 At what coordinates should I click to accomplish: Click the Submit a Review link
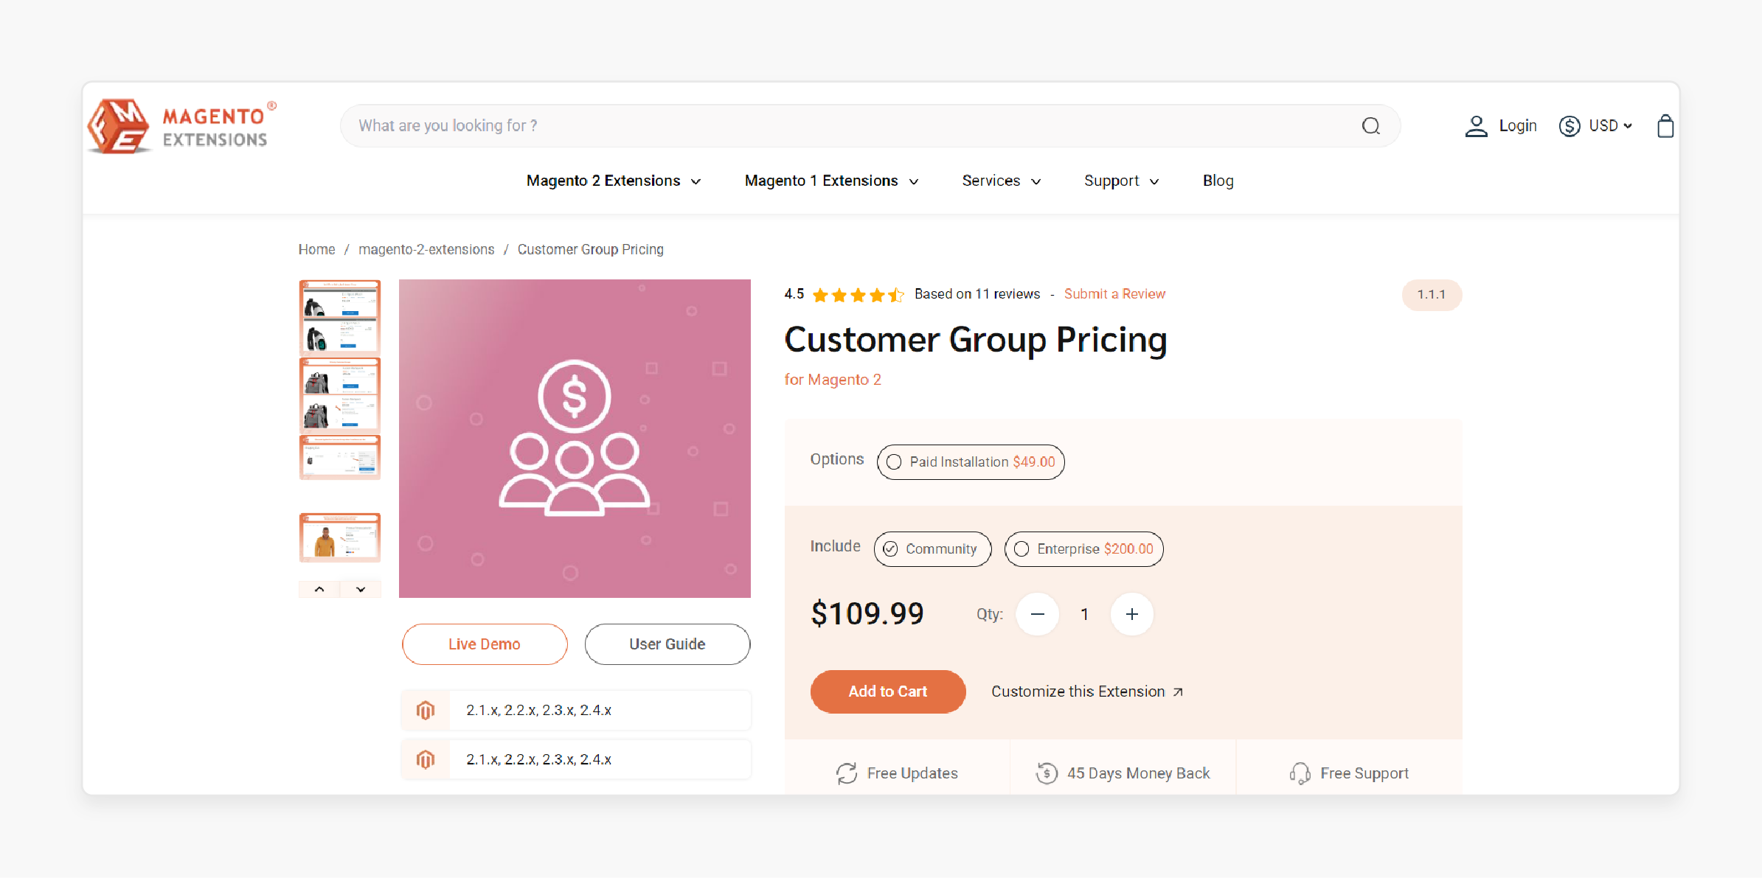coord(1114,294)
